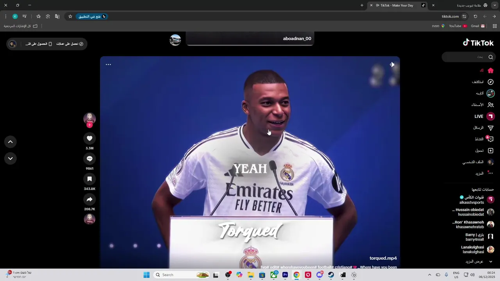
Task: Open the profile avatar top-left
Action: pos(12,44)
